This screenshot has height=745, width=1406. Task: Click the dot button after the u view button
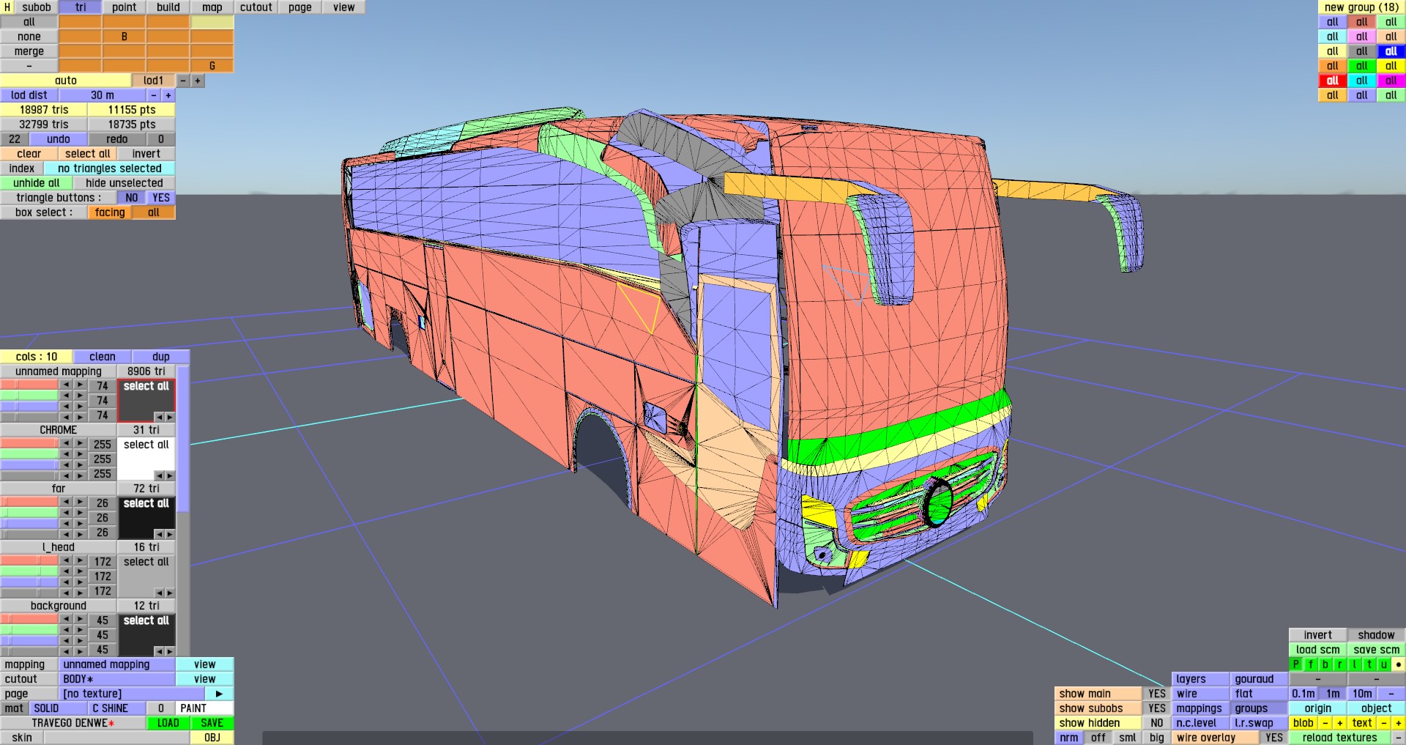point(1399,664)
